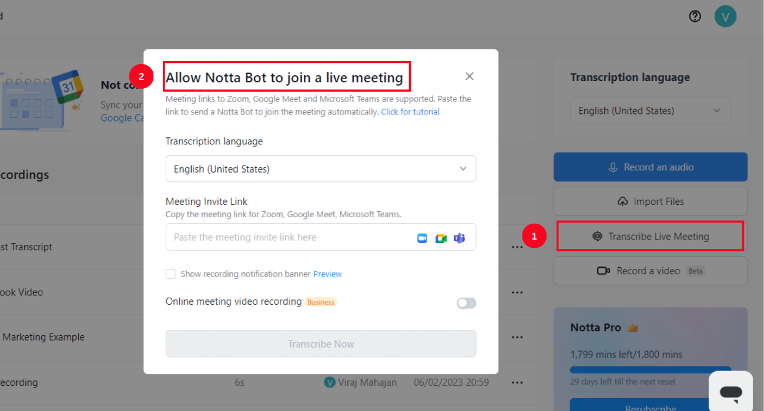Click the Transcribe Now button
764x411 pixels.
point(321,343)
